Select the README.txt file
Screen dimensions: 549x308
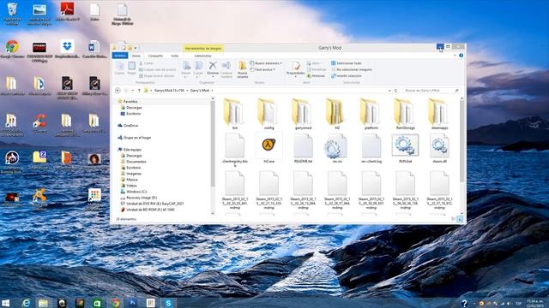[x=303, y=148]
